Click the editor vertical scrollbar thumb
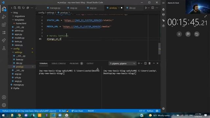The image size is (210, 118). pos(159,49)
